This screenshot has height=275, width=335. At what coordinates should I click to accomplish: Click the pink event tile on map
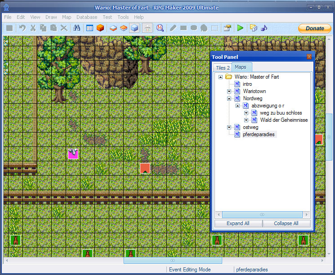tap(73, 154)
